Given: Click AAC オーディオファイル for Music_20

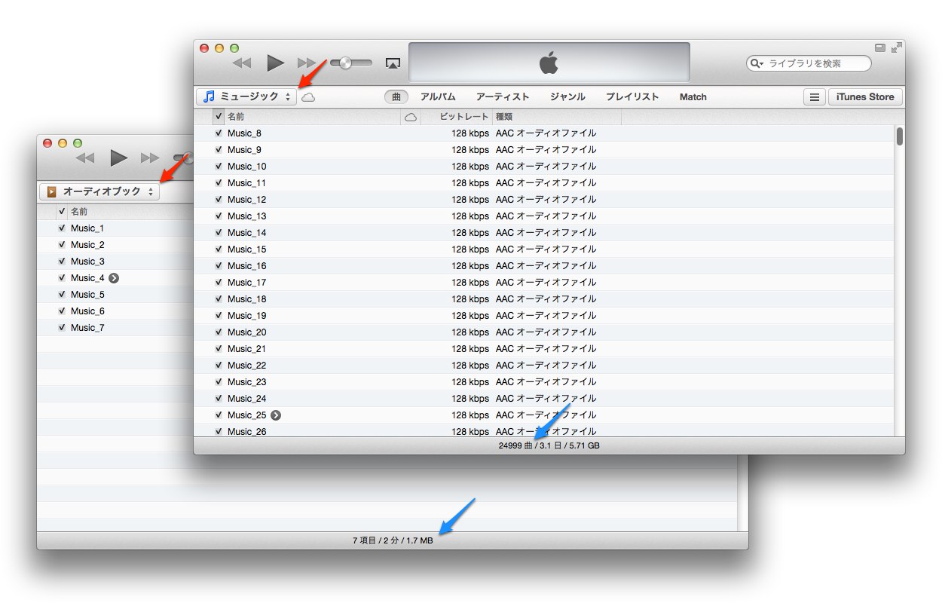Looking at the screenshot, I should click(x=546, y=332).
